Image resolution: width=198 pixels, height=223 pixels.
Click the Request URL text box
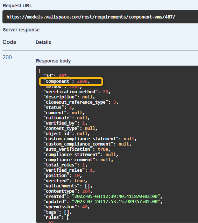(100, 17)
